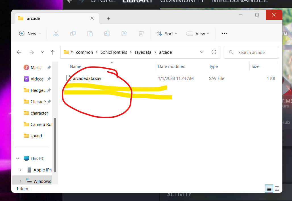Delete the selected file using the trash icon
292x201 pixels.
tap(141, 34)
